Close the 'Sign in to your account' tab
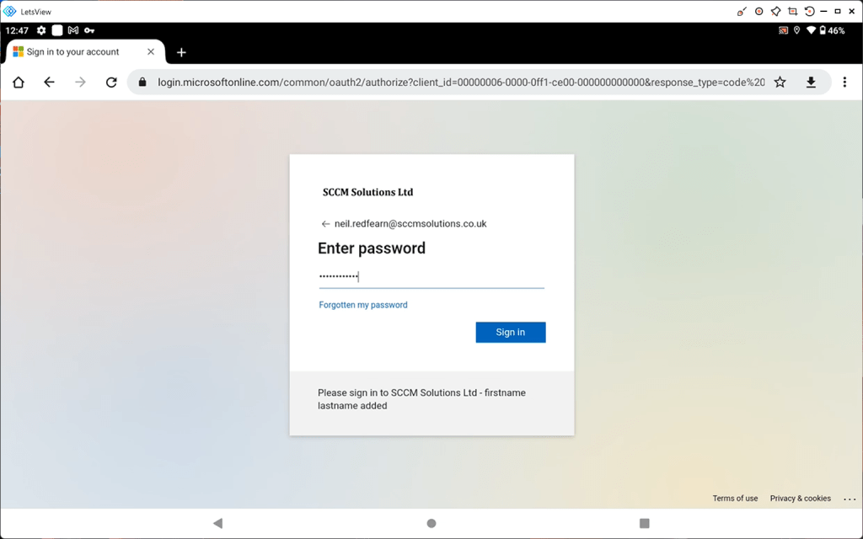Viewport: 863px width, 539px height. pos(151,52)
